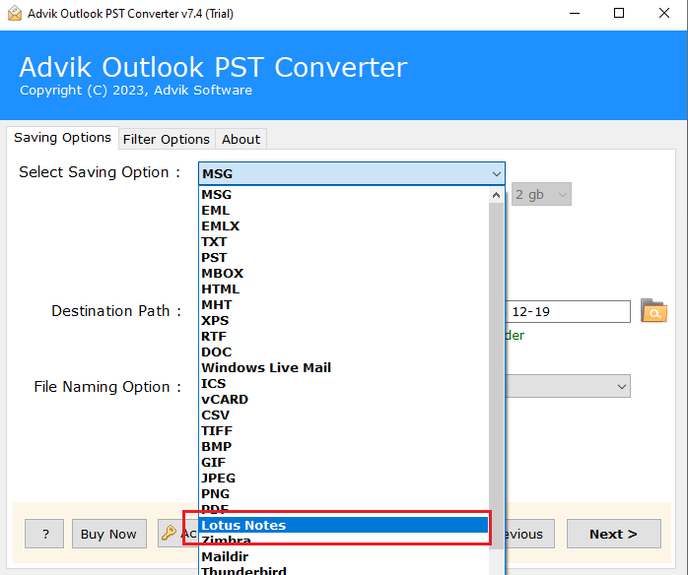
Task: Pick MHT as the saving format
Action: click(x=344, y=305)
